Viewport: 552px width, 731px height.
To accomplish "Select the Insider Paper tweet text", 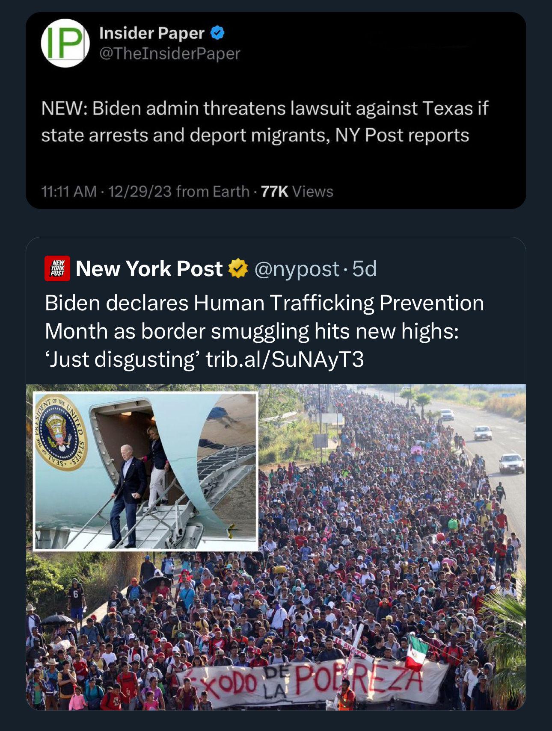I will 264,122.
